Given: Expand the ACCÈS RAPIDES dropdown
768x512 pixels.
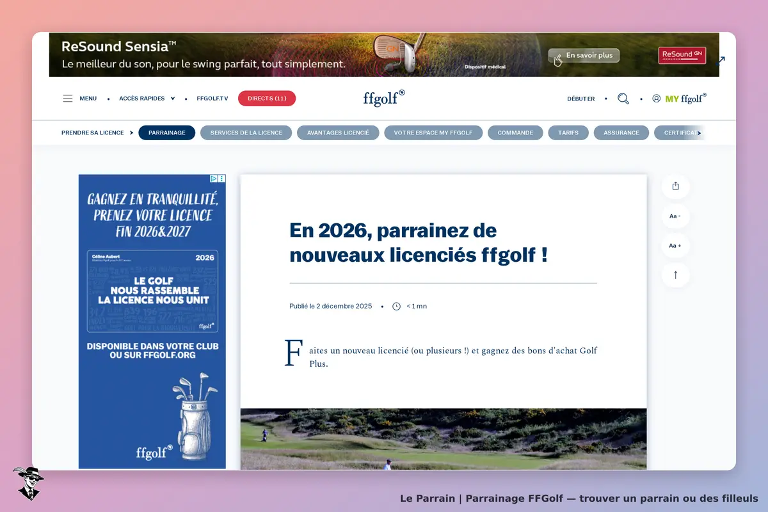Looking at the screenshot, I should [x=147, y=99].
